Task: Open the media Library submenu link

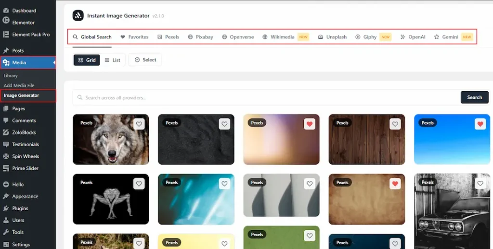Action: (x=11, y=75)
